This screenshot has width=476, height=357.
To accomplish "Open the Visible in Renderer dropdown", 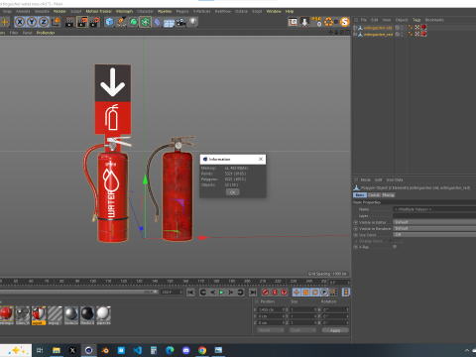I will tap(434, 228).
